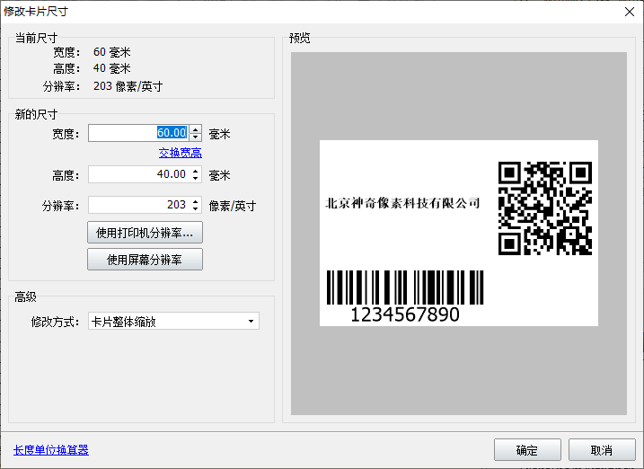Increase height with the up spinner arrow
The height and width of the screenshot is (469, 644).
pyautogui.click(x=196, y=171)
